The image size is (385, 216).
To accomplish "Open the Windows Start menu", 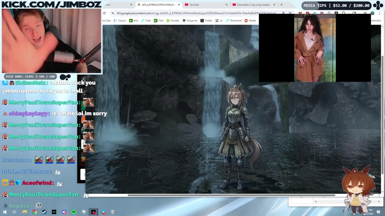I will click(x=5, y=212).
